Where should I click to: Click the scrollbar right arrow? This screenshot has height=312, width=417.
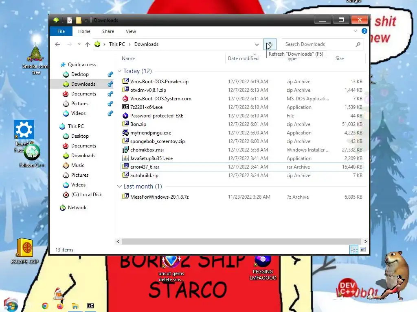click(365, 241)
